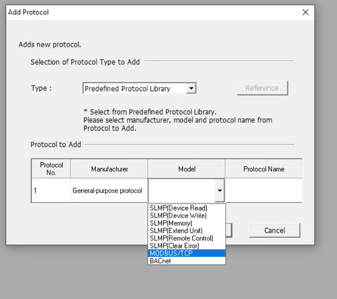Click the Manufacturer column header
337x299 pixels.
pyautogui.click(x=109, y=169)
